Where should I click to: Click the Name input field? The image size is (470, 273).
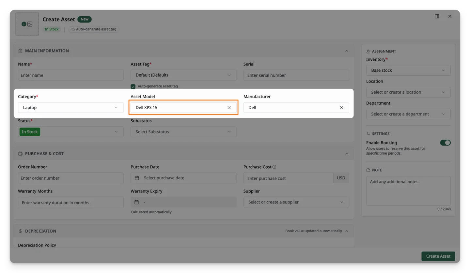pyautogui.click(x=71, y=75)
